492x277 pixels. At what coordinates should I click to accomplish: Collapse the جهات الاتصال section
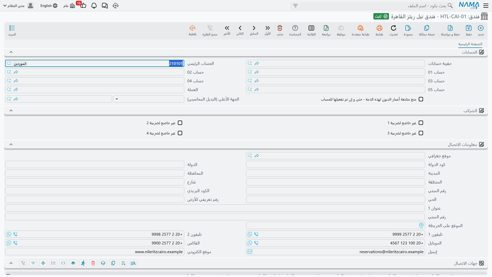[x=11, y=263]
